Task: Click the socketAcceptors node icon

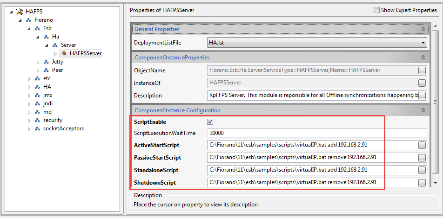Action: point(37,129)
